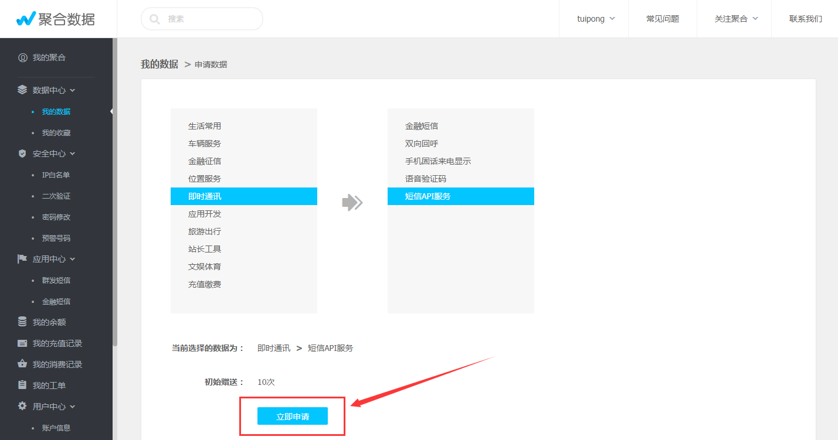Open 我的余额 database icon
This screenshot has height=440, width=838.
pyautogui.click(x=22, y=322)
